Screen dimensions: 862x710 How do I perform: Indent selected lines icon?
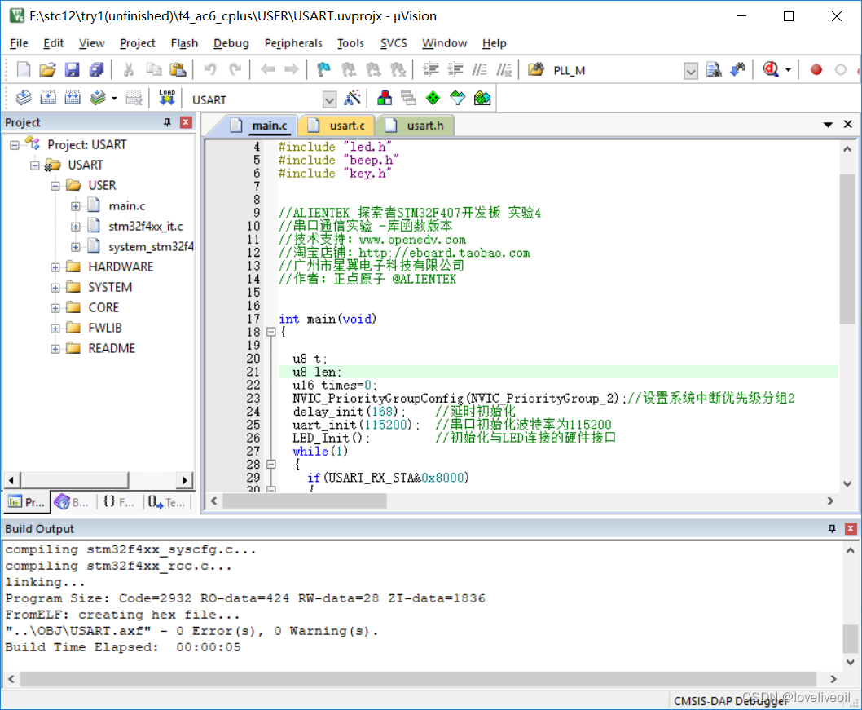click(x=430, y=70)
